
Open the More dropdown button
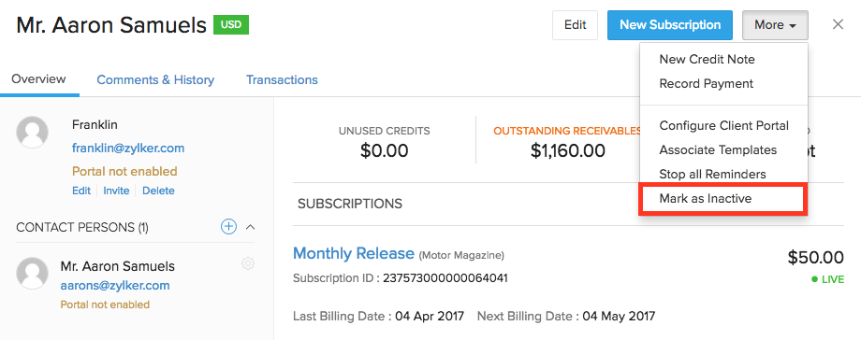[775, 25]
